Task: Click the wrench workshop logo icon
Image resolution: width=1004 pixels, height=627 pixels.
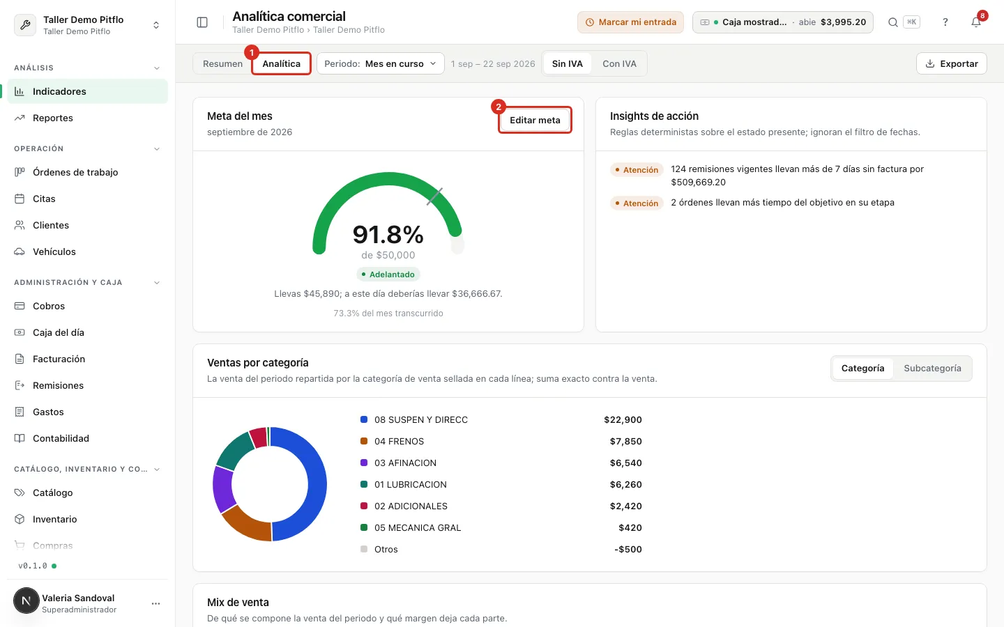Action: tap(25, 25)
